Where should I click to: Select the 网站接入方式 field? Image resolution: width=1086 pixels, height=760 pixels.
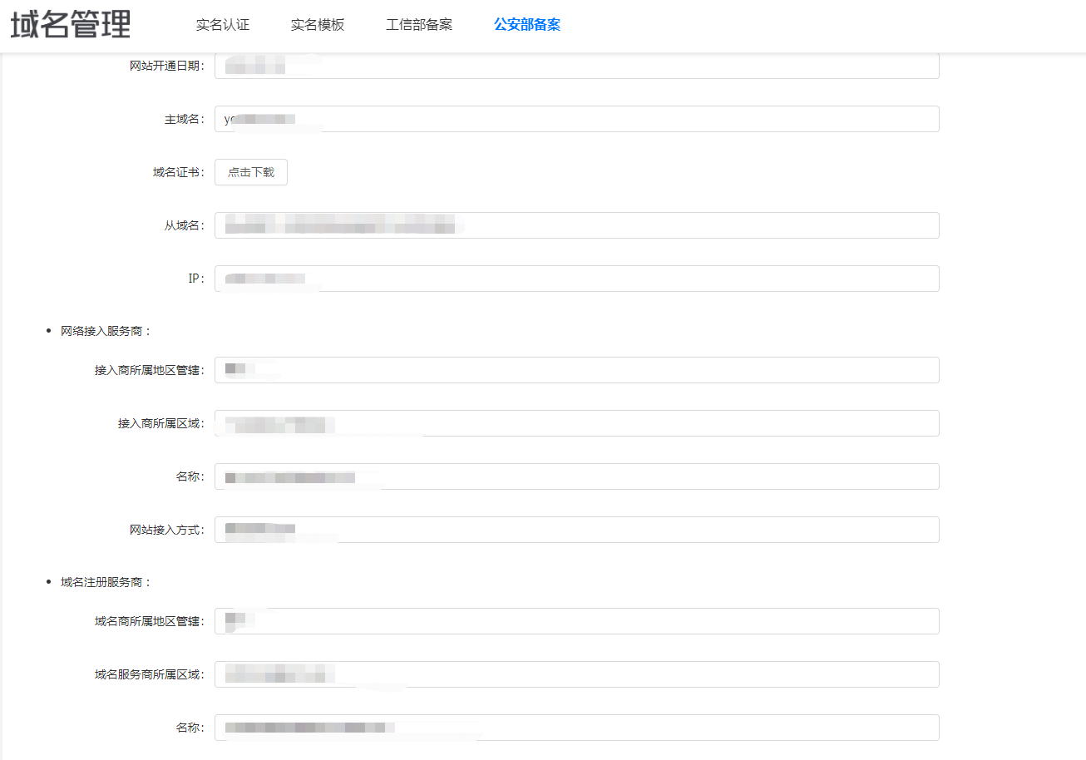[x=577, y=530]
